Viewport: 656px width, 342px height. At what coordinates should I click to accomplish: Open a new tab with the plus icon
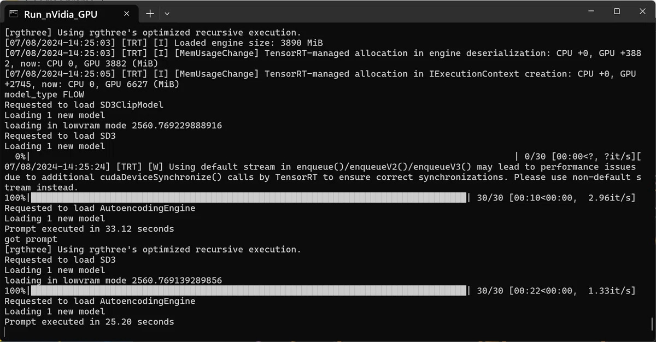(150, 13)
